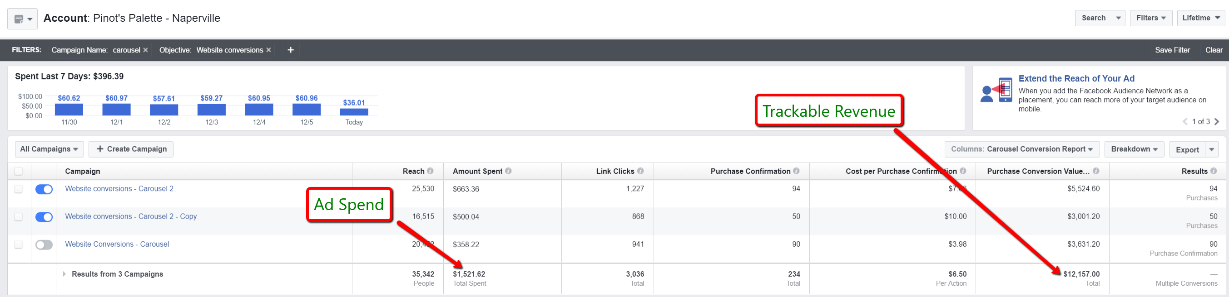This screenshot has width=1229, height=297.
Task: Click Create Campaign button
Action: 131,149
